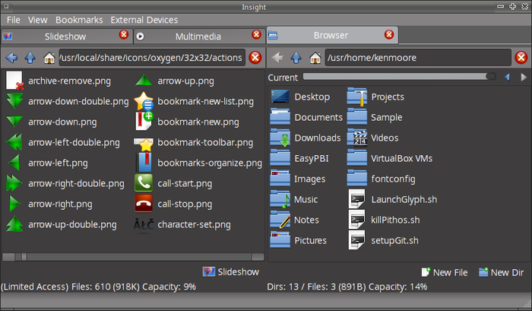Select the killPithos.sh script

[x=394, y=220]
